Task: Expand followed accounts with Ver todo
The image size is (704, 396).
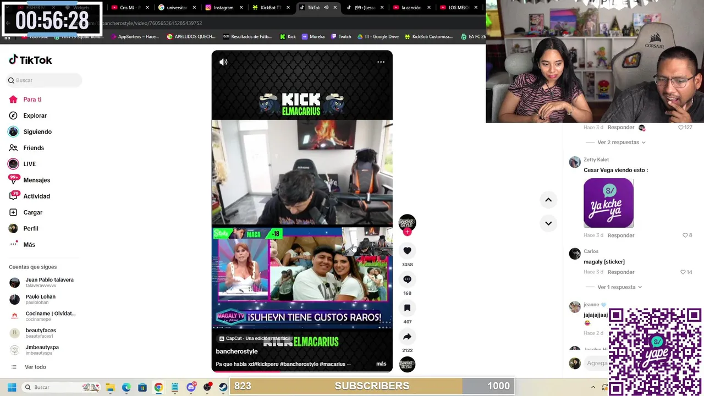Action: pos(35,367)
